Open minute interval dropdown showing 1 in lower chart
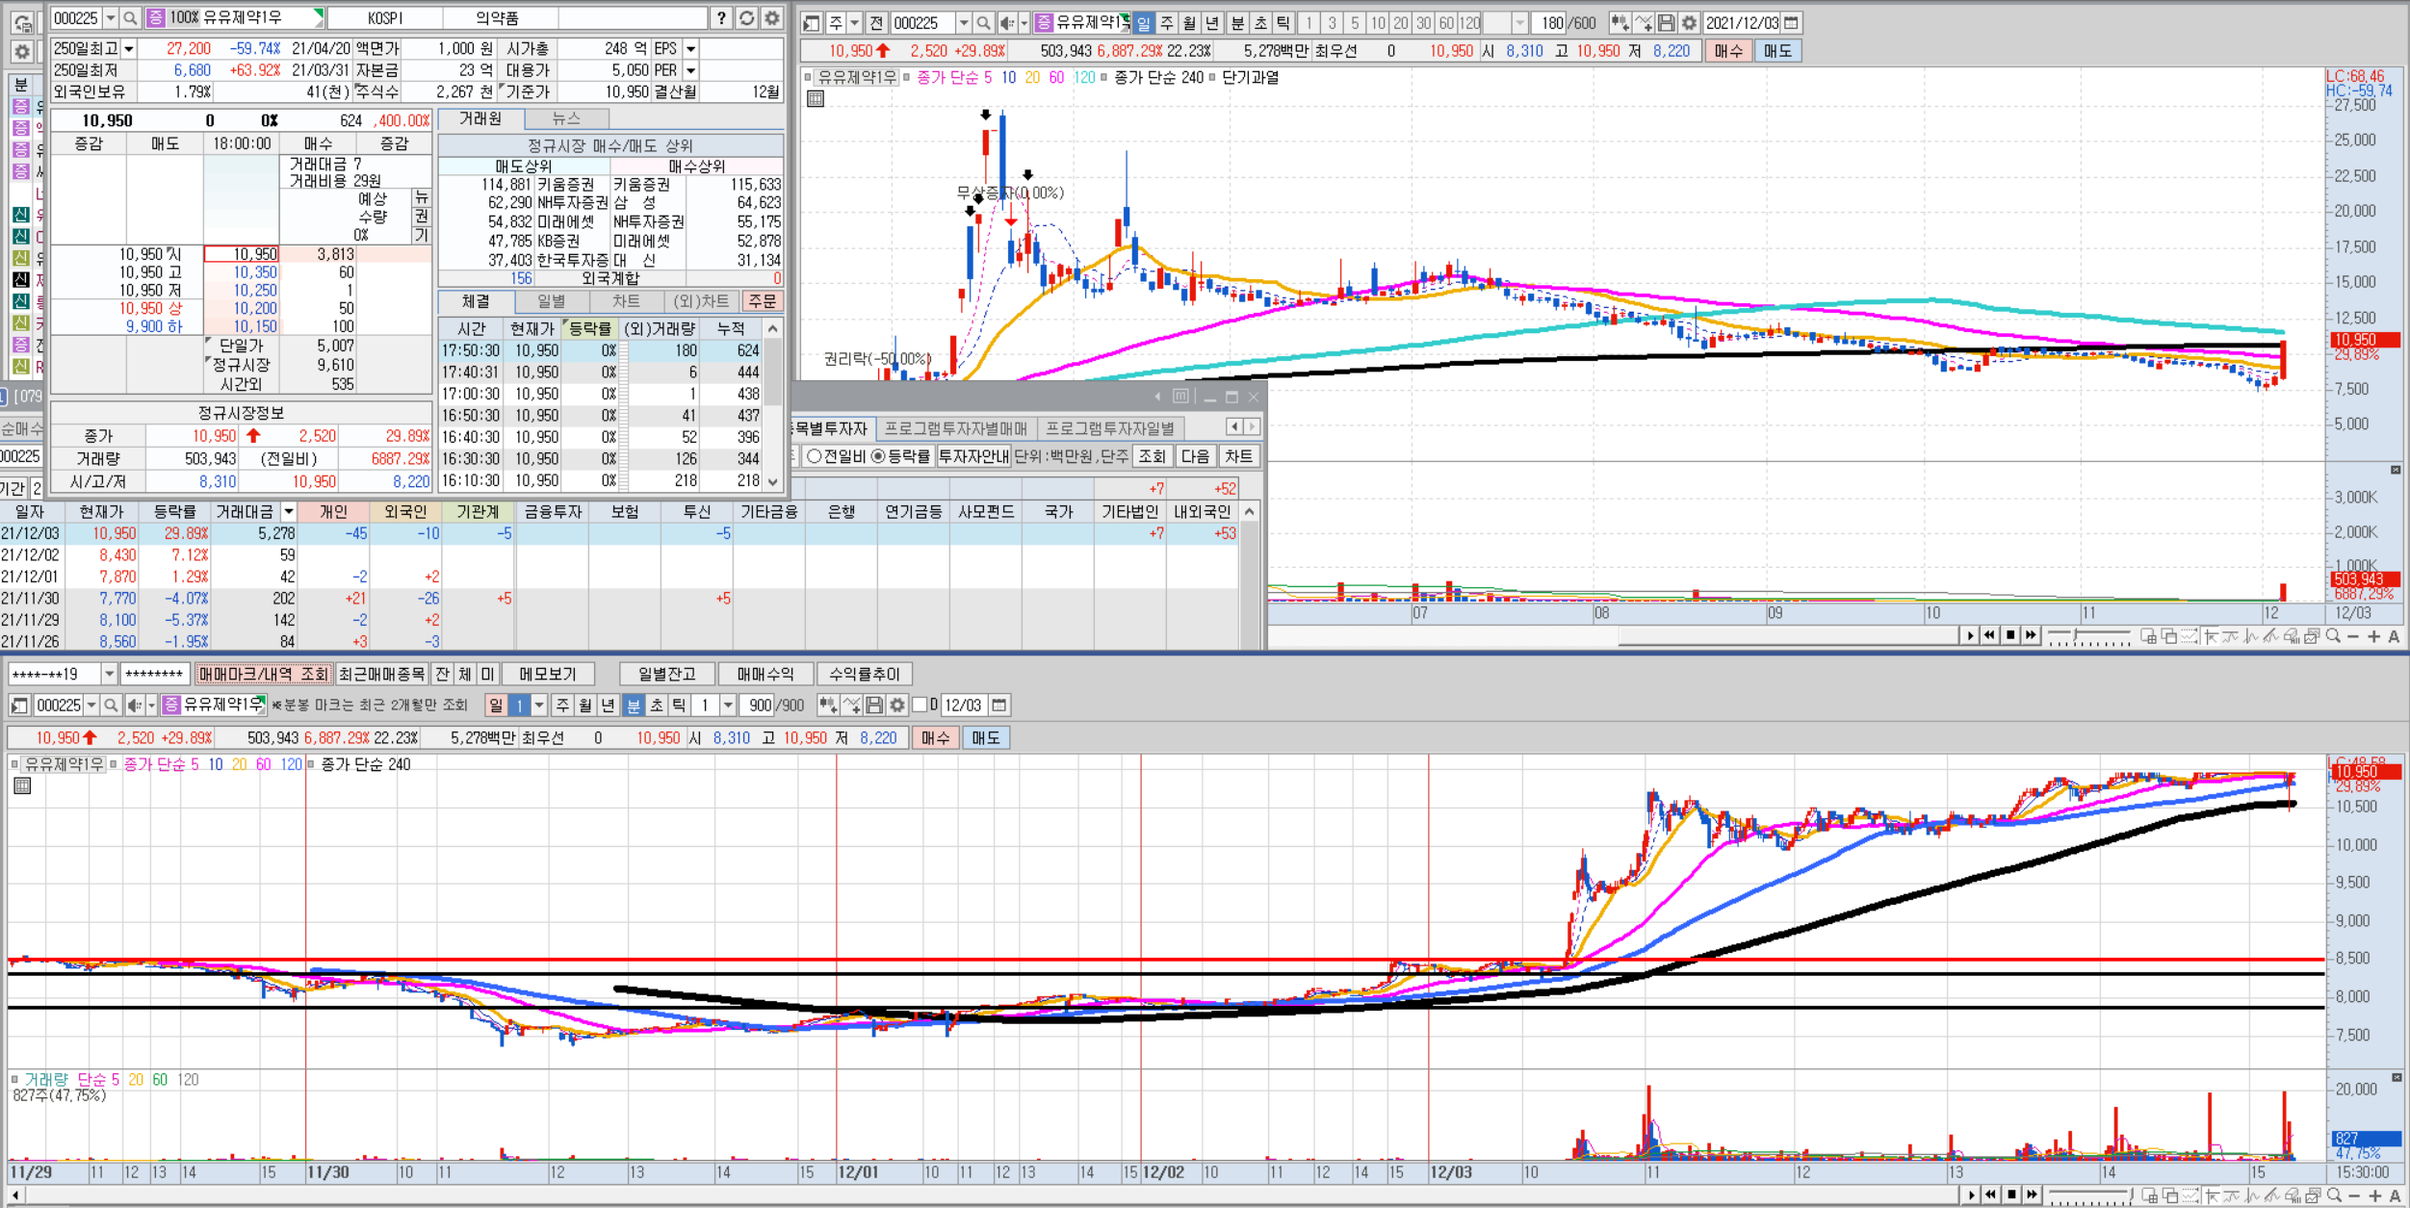The height and width of the screenshot is (1208, 2410). pyautogui.click(x=728, y=706)
